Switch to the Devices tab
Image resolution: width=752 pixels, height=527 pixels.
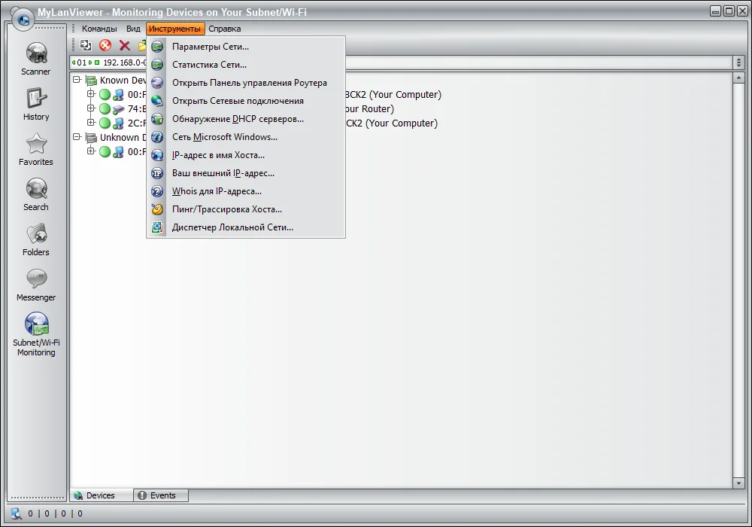click(x=102, y=495)
